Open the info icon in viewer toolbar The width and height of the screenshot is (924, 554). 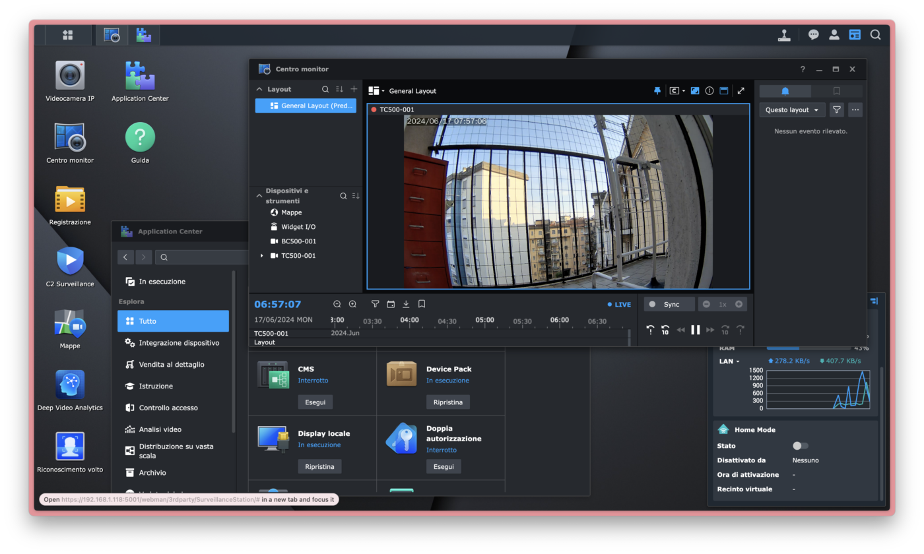coord(709,91)
